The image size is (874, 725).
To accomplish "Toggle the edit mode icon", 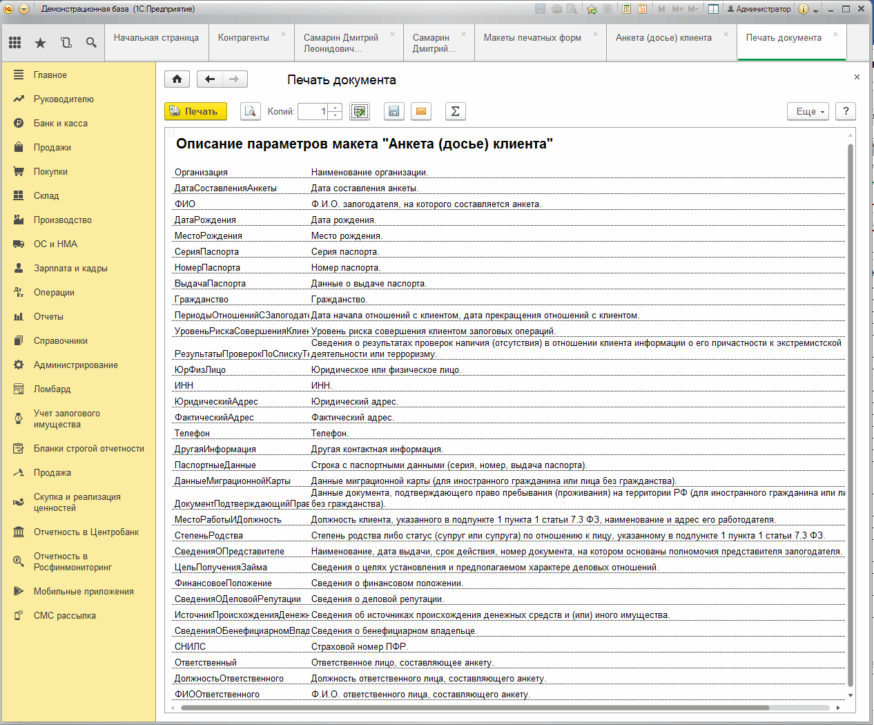I will [x=360, y=111].
